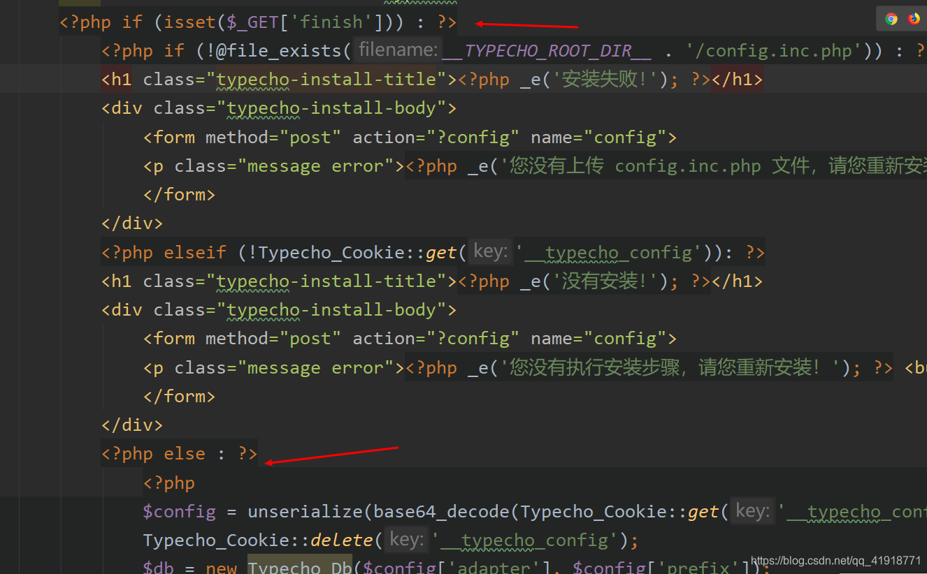Click typecho-install-title class in 没有安装 line

click(x=326, y=281)
